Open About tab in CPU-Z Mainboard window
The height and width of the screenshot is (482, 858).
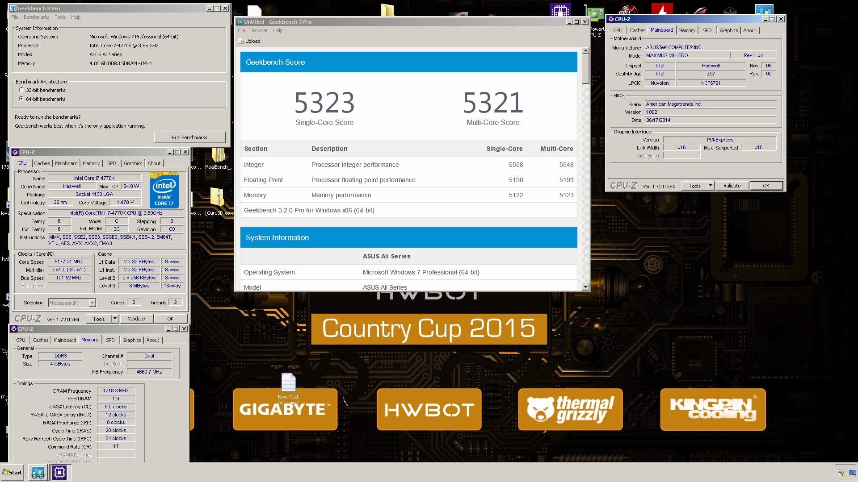(749, 30)
